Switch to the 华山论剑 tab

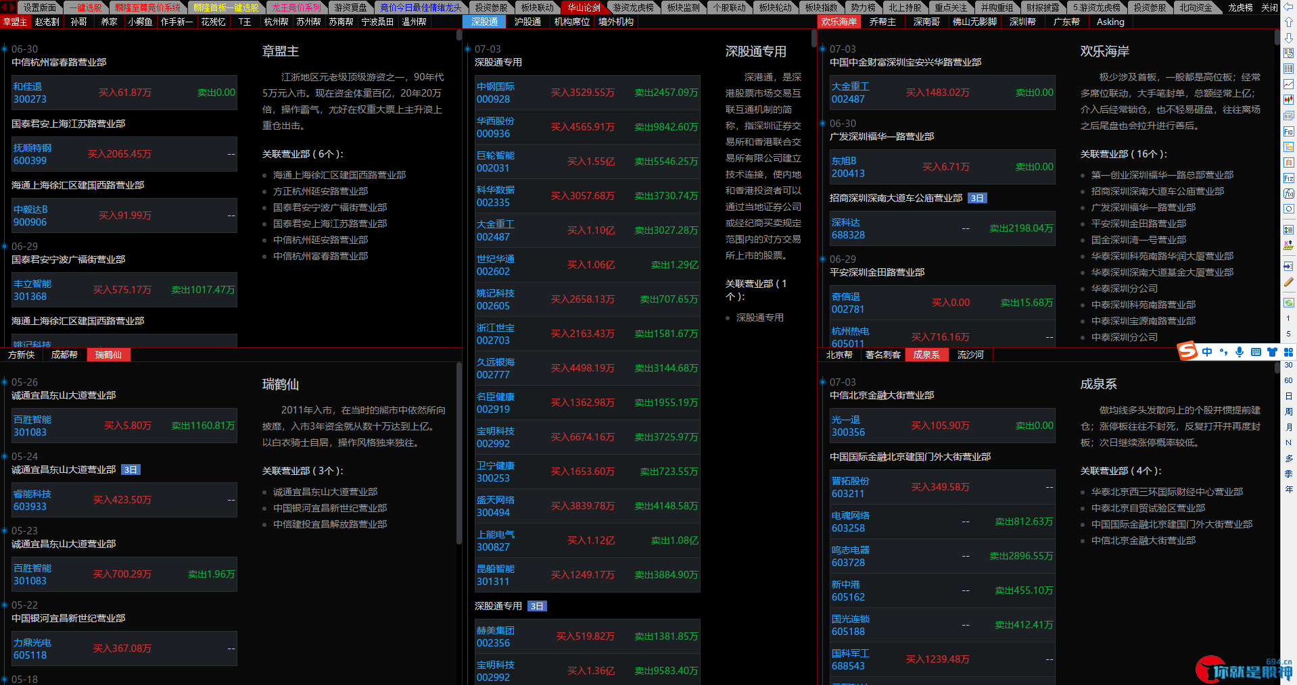pyautogui.click(x=584, y=7)
